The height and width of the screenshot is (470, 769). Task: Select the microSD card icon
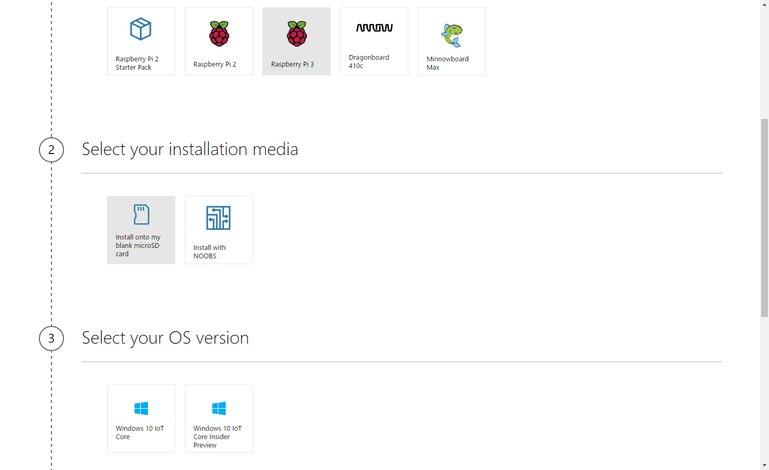tap(141, 214)
